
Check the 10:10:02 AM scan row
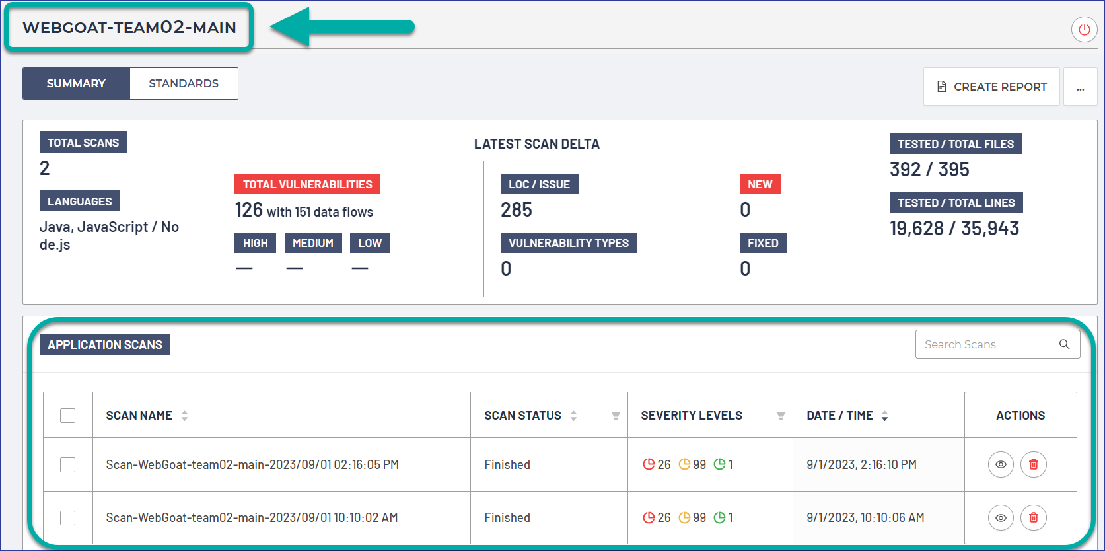point(67,517)
